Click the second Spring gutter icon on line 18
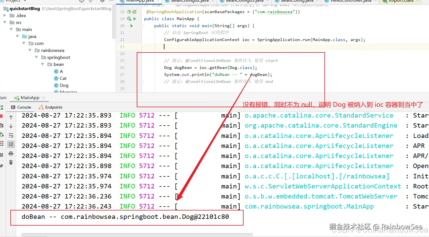 (135, 12)
